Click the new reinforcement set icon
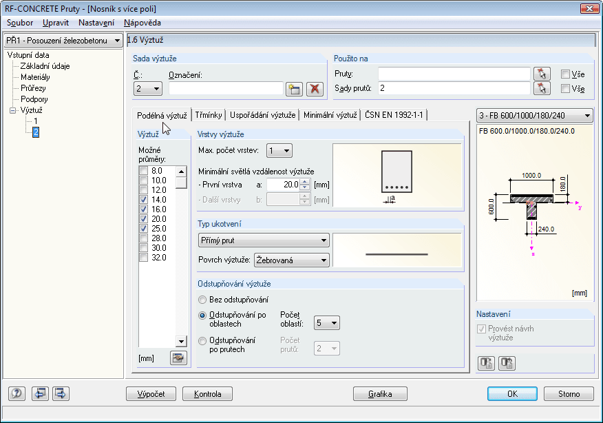 pyautogui.click(x=294, y=89)
